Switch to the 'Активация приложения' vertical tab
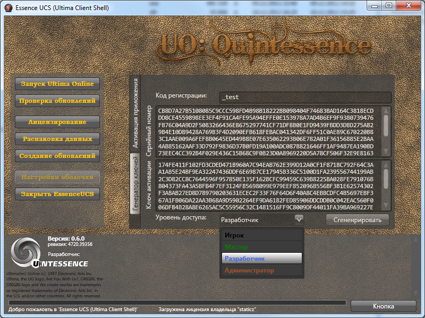 [x=135, y=113]
